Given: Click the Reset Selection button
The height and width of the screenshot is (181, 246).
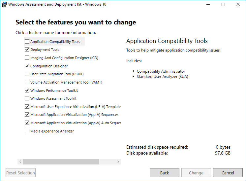Looking at the screenshot, I should click(x=20, y=173).
